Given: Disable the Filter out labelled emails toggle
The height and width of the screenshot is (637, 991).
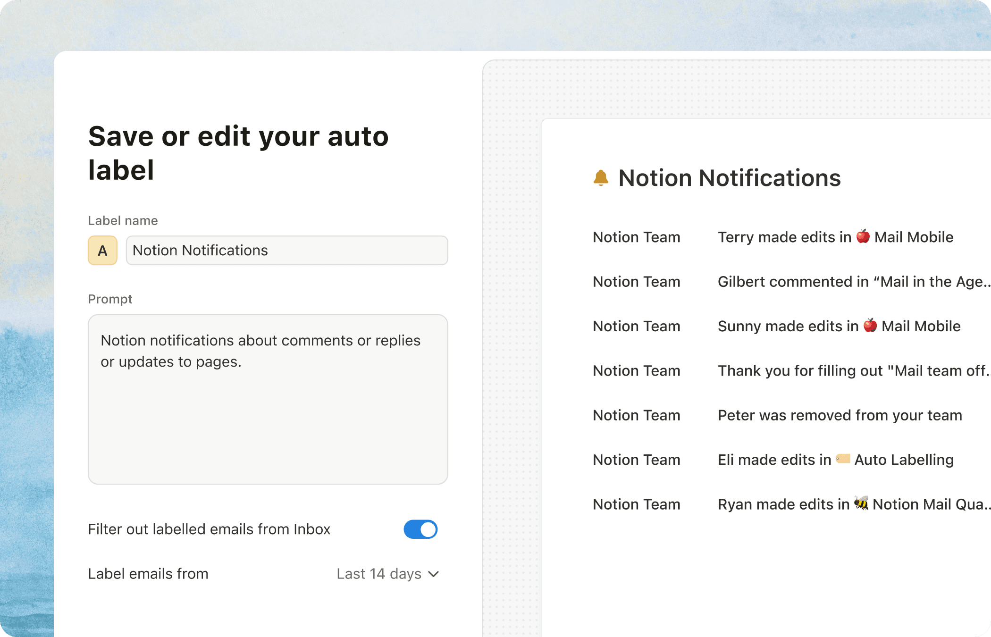Looking at the screenshot, I should click(420, 529).
